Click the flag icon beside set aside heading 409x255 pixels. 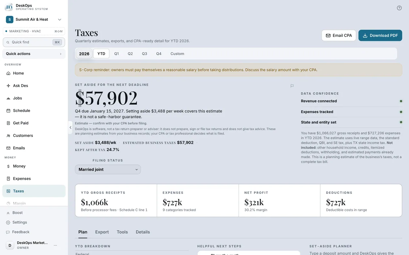click(292, 86)
